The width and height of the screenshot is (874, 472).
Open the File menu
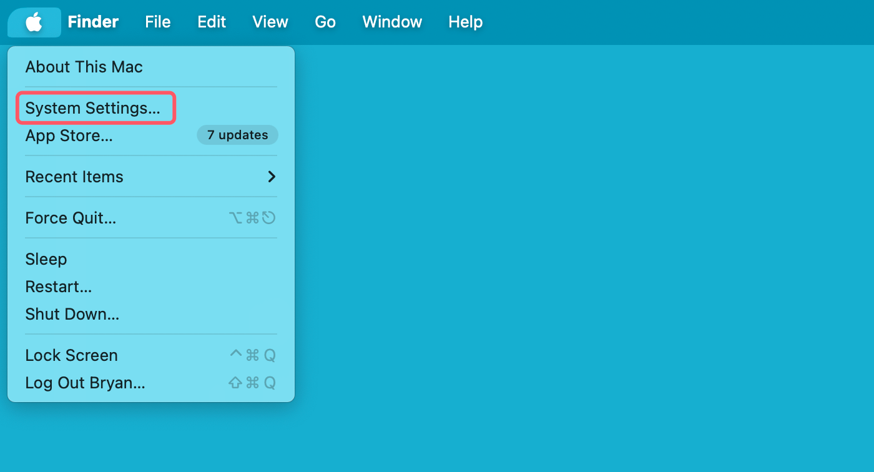[157, 22]
